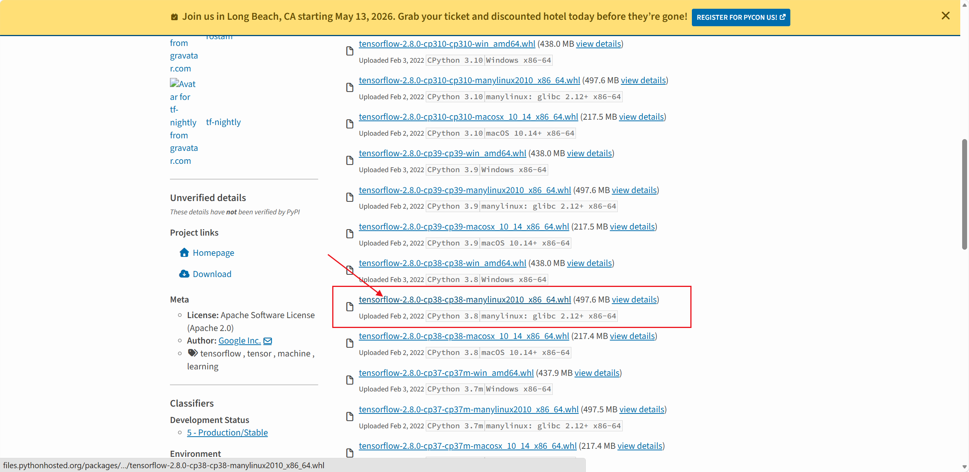View details of cp310 manylinux2010 wheel

(x=643, y=80)
